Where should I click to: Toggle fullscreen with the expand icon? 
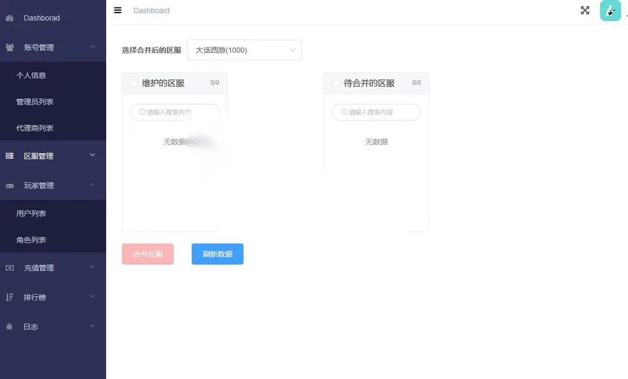[x=585, y=11]
